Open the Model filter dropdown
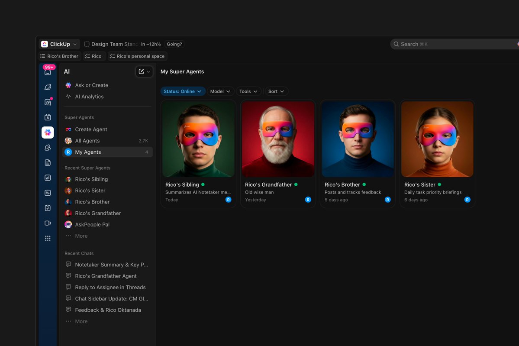Screen dimensions: 519x346 tap(220, 91)
